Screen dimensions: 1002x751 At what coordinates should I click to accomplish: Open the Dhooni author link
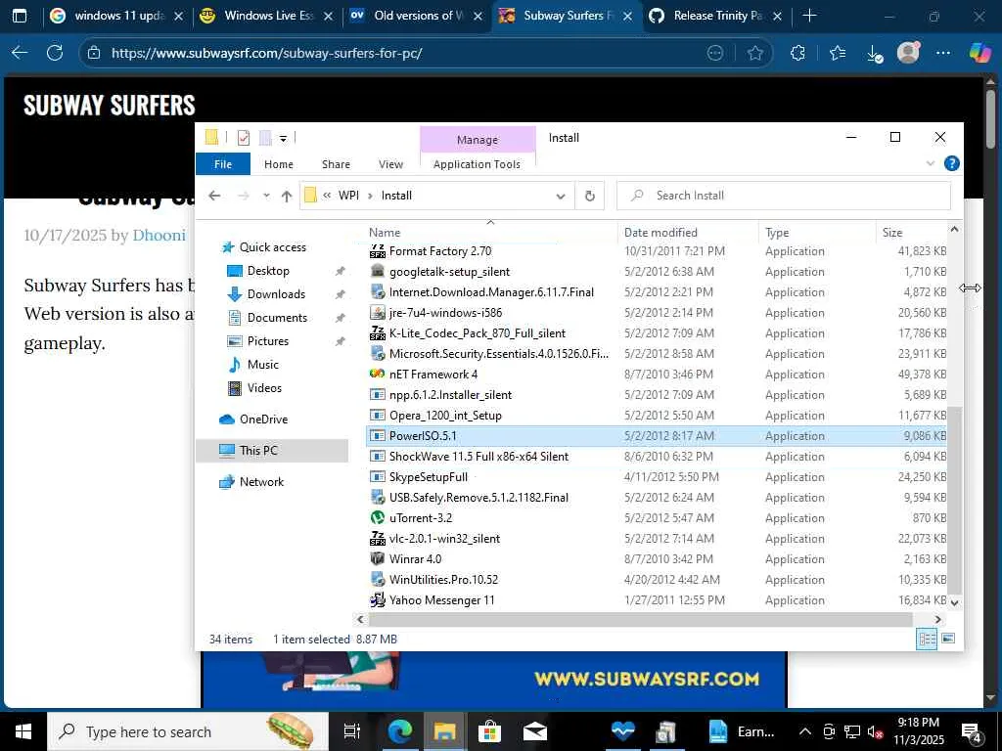tap(159, 235)
